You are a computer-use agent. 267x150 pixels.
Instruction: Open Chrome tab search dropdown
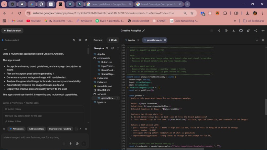pyautogui.click(x=4, y=4)
